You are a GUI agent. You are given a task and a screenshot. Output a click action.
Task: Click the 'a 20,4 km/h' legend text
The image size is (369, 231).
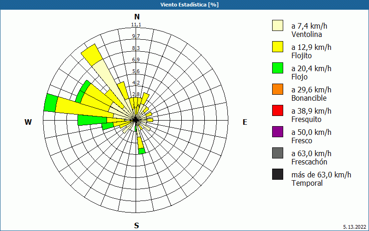(311, 68)
